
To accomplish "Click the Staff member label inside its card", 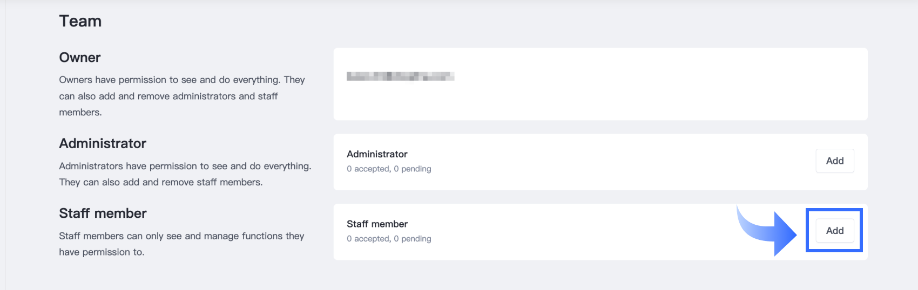I will [x=377, y=224].
